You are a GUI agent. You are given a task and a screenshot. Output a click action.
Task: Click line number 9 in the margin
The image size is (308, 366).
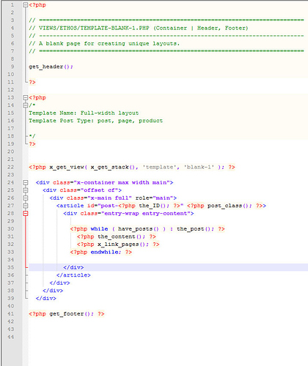(12, 67)
